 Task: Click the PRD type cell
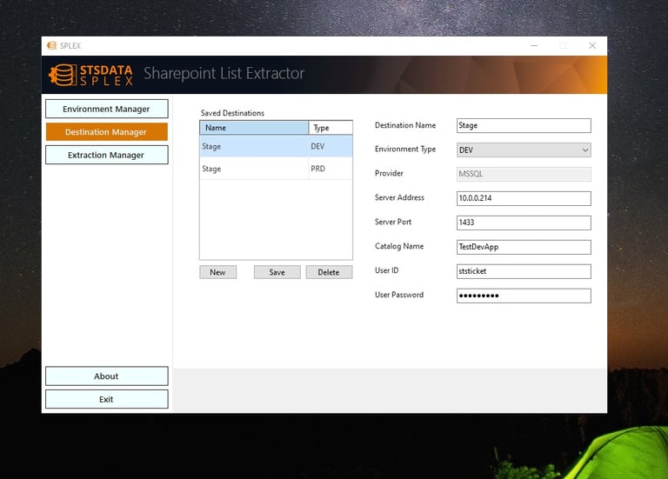point(331,169)
